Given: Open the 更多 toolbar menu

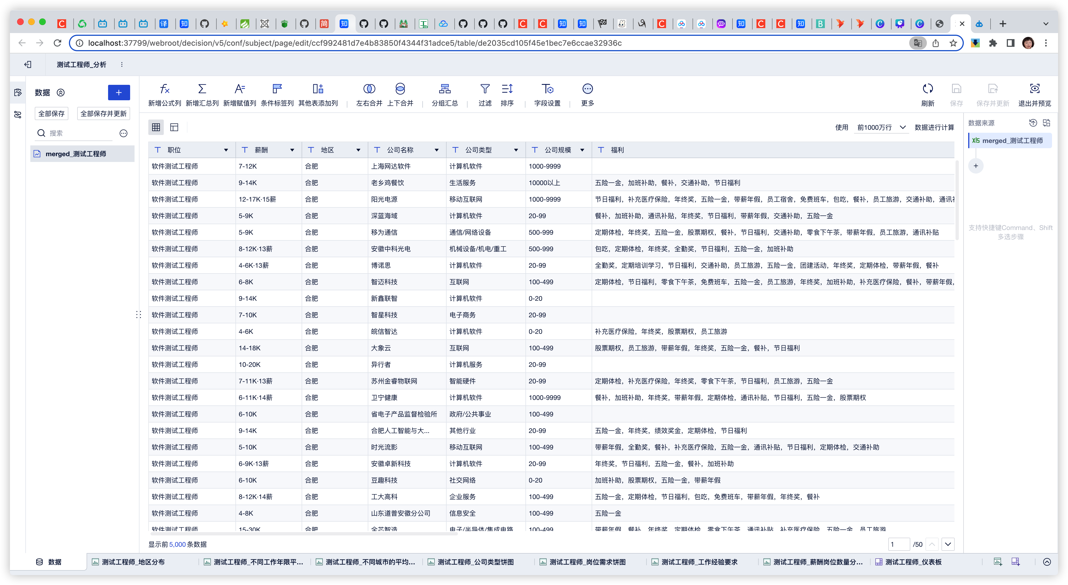Looking at the screenshot, I should coord(587,89).
